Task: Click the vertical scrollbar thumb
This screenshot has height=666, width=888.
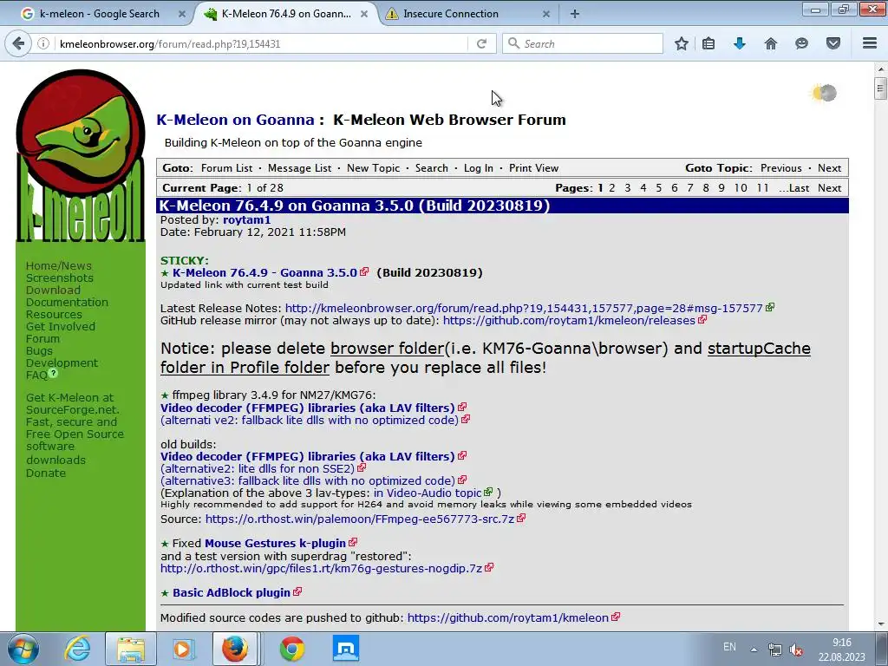Action: point(879,88)
